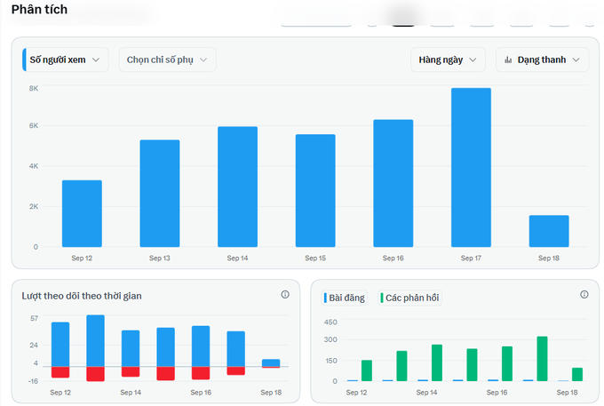Viewport: 604px width, 406px height.
Task: Click the Sep 16 red unfollows bar
Action: (x=201, y=373)
